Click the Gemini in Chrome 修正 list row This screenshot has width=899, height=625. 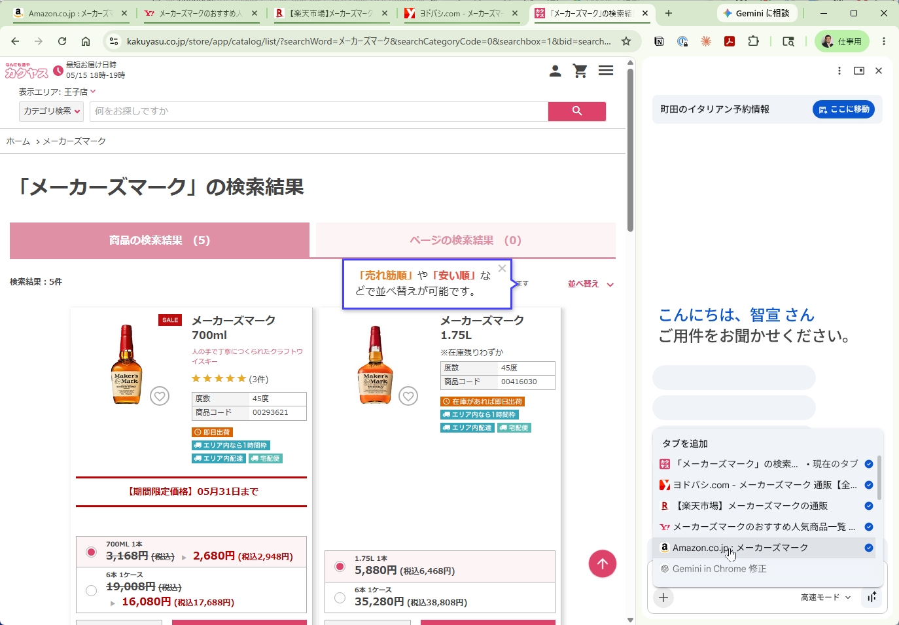764,569
